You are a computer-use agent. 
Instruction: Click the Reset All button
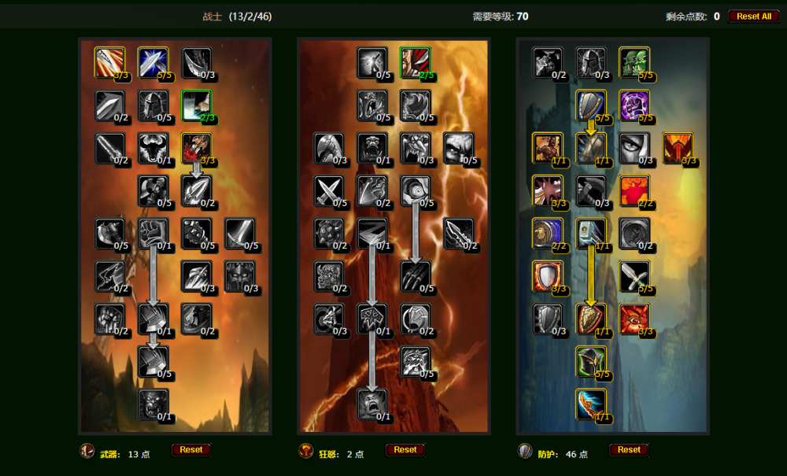pos(754,16)
